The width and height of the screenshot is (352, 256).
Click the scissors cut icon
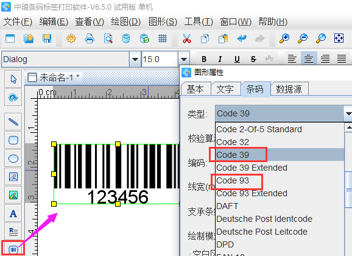tap(187, 38)
